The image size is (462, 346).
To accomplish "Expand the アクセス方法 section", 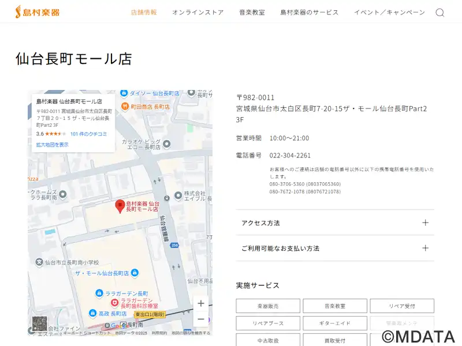I will point(335,223).
